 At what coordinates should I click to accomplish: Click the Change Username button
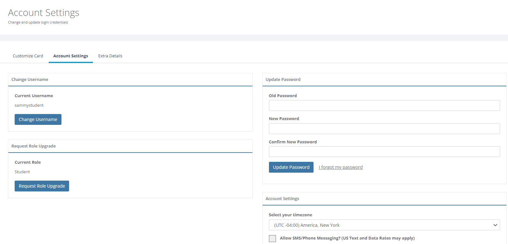click(x=38, y=119)
